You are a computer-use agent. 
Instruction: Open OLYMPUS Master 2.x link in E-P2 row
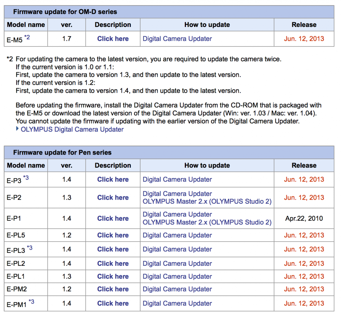click(207, 201)
